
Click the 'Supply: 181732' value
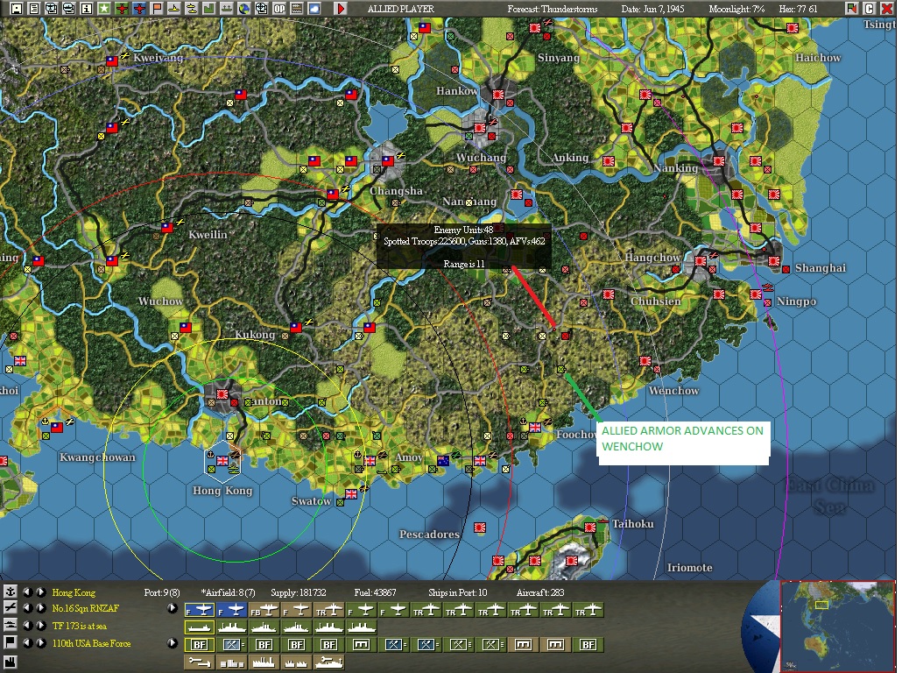click(x=299, y=592)
